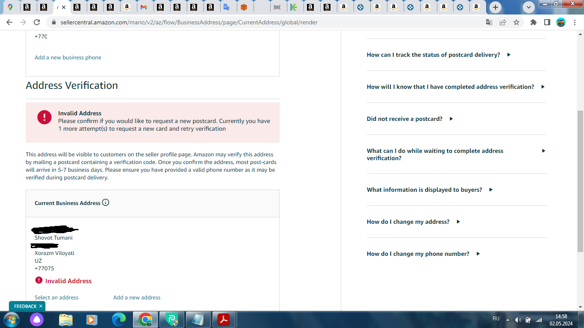Image resolution: width=584 pixels, height=328 pixels.
Task: Click the Current Business Address info icon
Action: (x=106, y=202)
